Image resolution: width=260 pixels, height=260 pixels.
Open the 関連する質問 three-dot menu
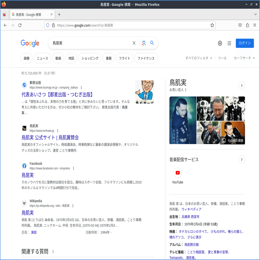53,252
